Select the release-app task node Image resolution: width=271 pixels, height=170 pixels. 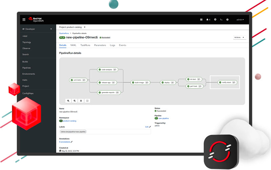point(107,83)
